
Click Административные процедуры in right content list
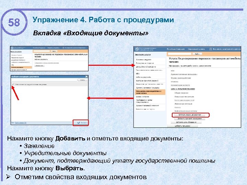tap(184, 74)
